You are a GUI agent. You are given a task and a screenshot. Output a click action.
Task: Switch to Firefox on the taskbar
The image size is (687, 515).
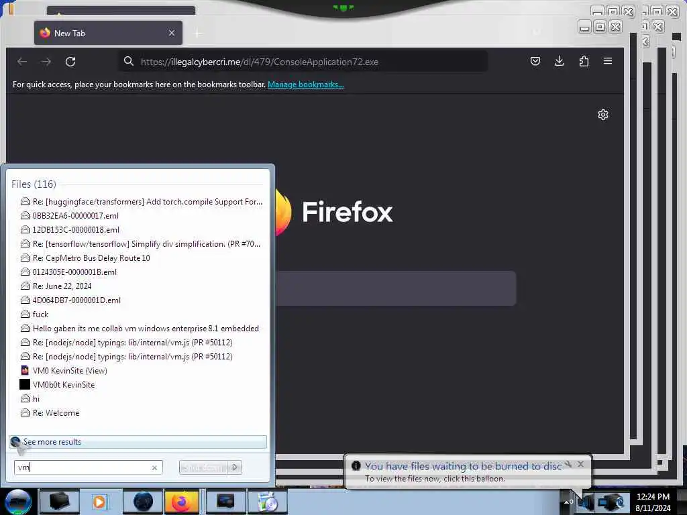182,502
